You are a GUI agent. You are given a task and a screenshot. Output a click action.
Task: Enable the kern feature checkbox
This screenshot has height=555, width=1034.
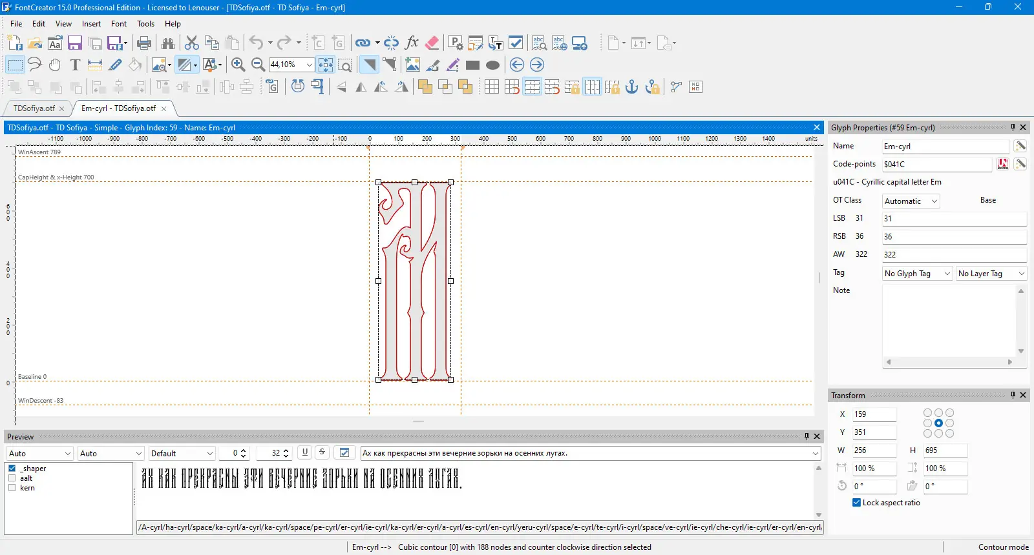tap(12, 488)
